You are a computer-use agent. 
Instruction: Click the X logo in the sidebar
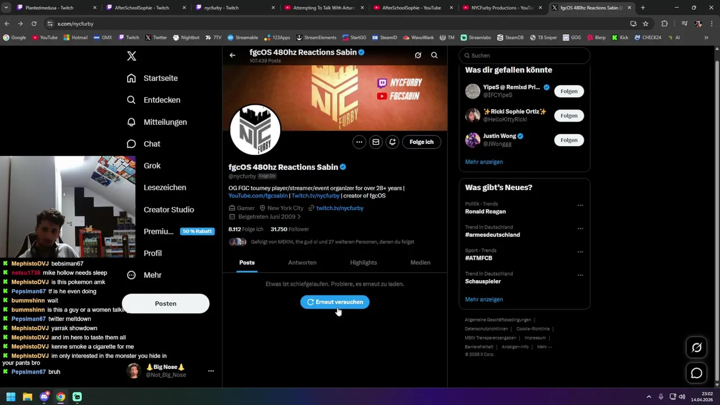(x=131, y=56)
